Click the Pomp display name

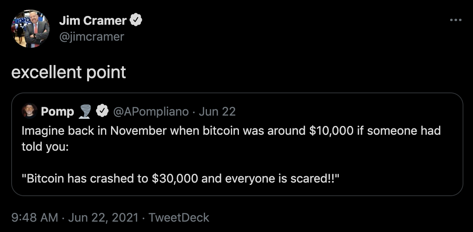point(57,112)
